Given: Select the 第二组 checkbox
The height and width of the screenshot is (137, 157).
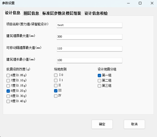Looking at the screenshot, I should [99, 81].
